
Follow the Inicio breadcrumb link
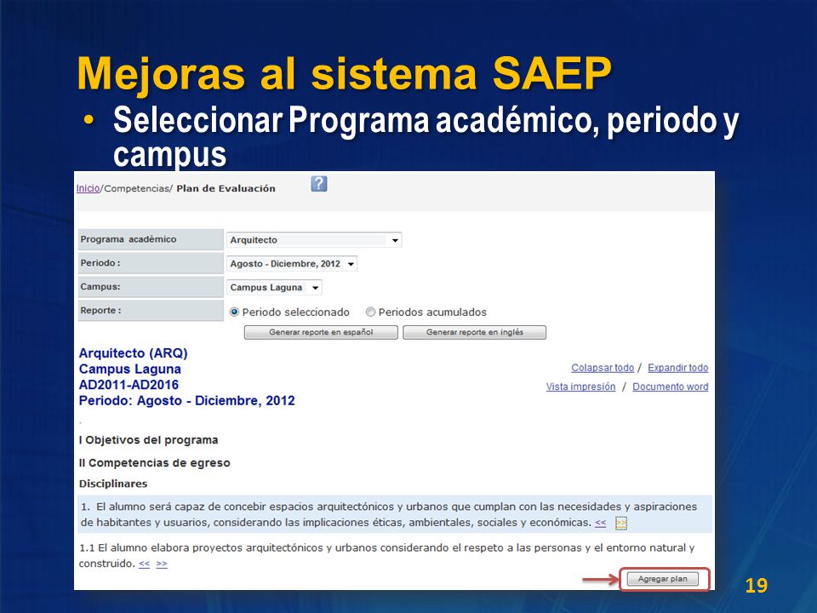click(x=88, y=188)
